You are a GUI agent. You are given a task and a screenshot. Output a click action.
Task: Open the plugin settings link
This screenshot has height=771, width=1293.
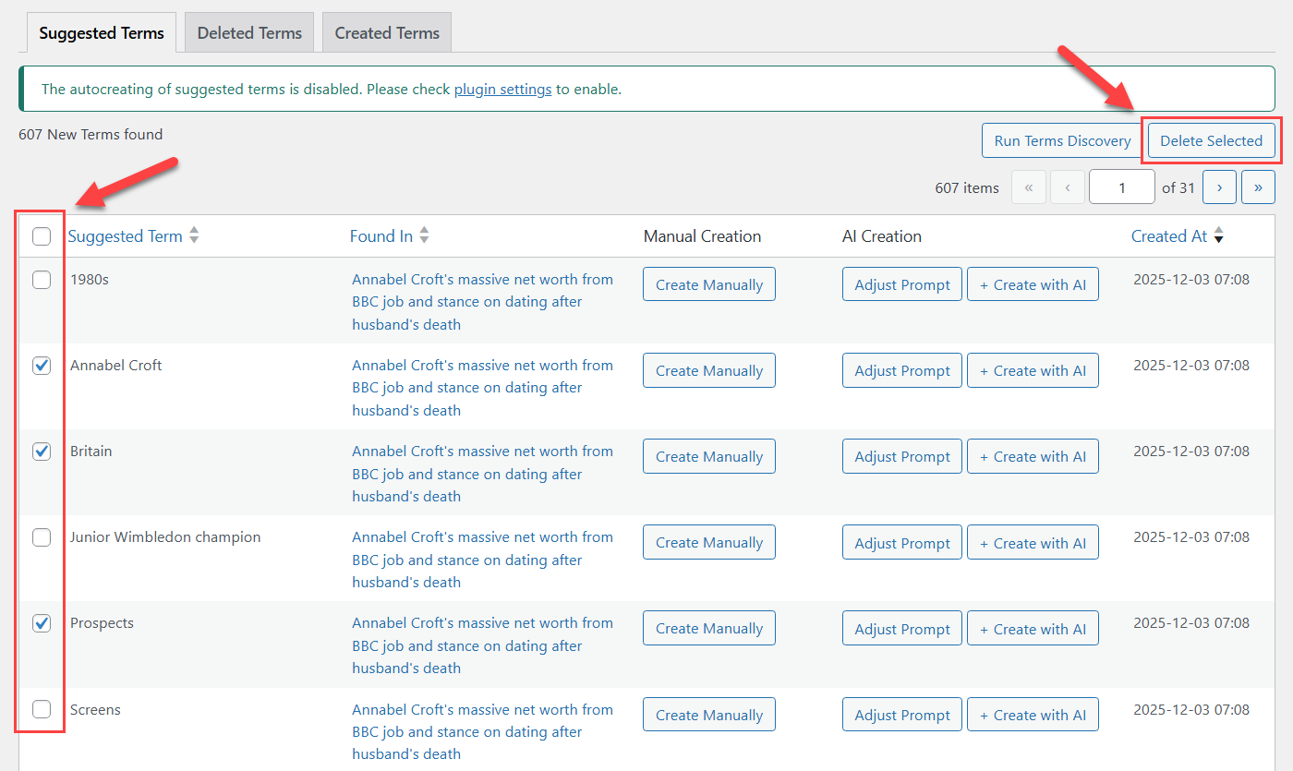click(502, 89)
